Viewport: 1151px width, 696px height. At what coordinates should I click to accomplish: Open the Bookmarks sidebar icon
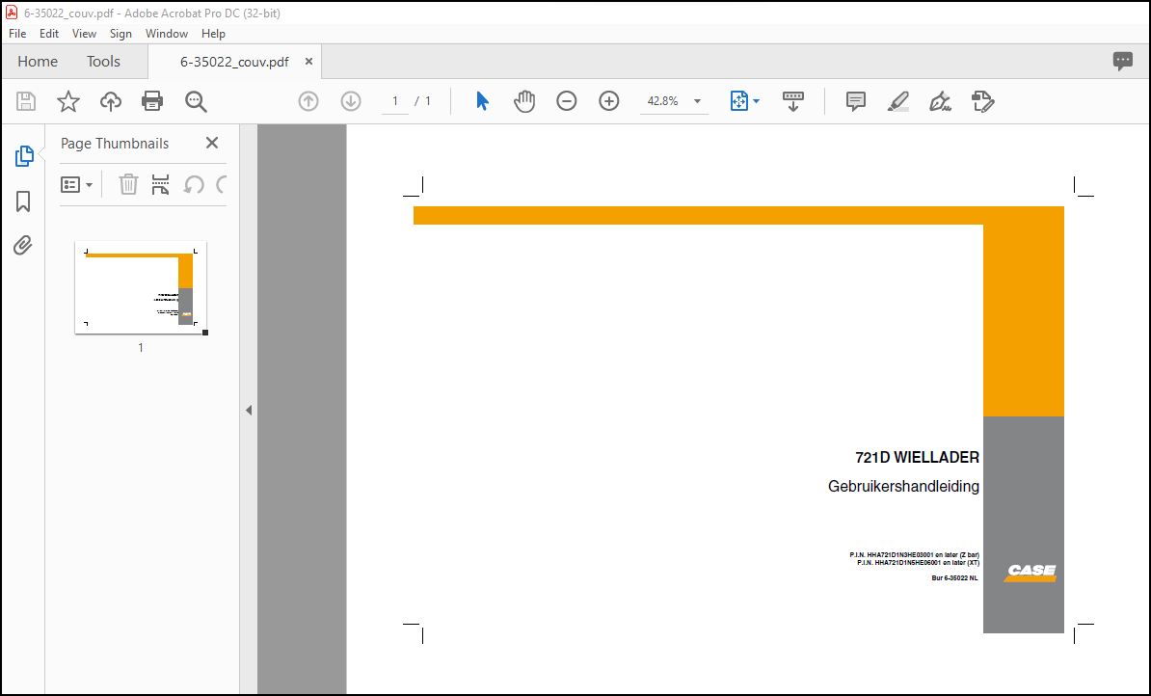pos(23,201)
